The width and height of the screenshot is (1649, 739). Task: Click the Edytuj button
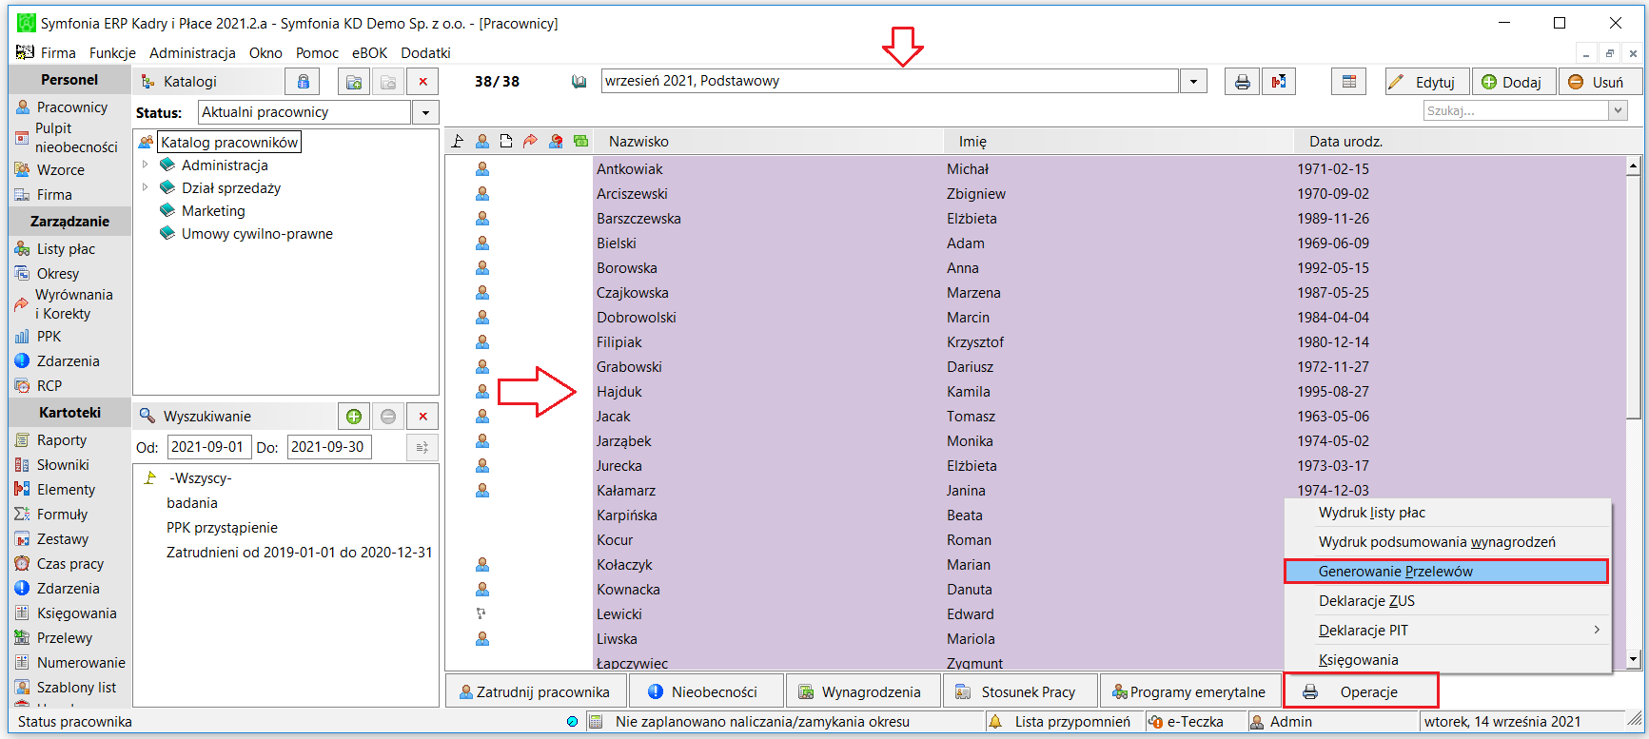click(1427, 82)
